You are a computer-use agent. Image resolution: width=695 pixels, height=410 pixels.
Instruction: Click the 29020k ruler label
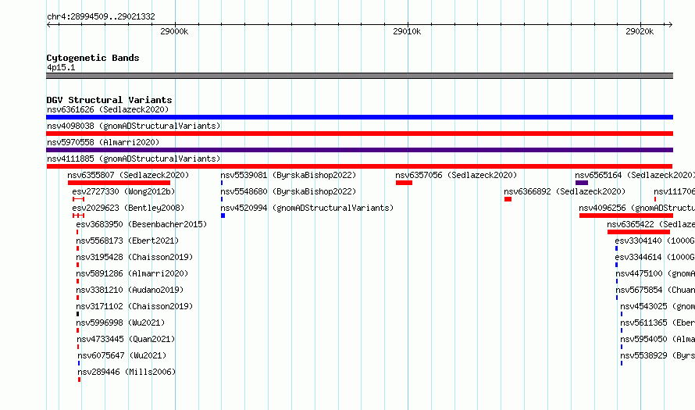(x=640, y=31)
